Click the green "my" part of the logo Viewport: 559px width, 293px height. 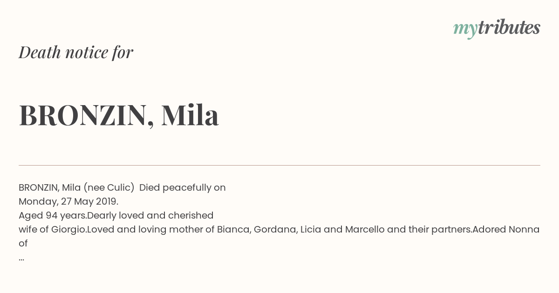[465, 30]
